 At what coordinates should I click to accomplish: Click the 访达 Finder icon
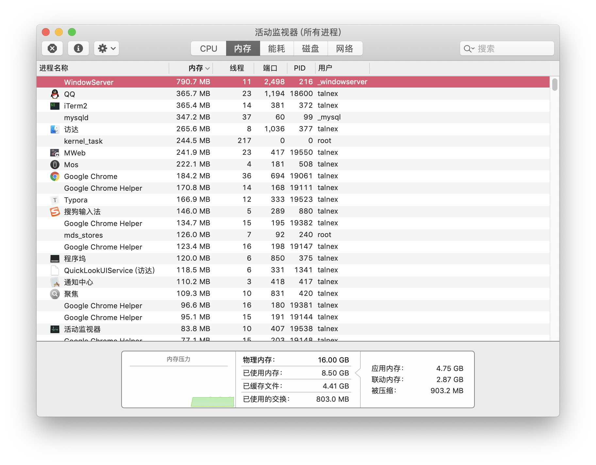(x=55, y=129)
